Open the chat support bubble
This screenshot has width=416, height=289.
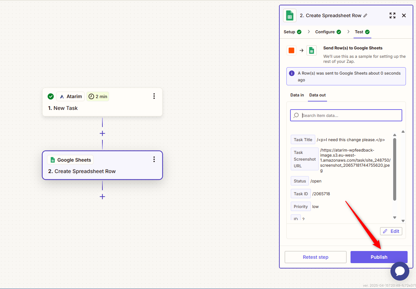click(400, 271)
